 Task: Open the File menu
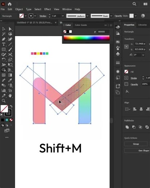[3, 9]
